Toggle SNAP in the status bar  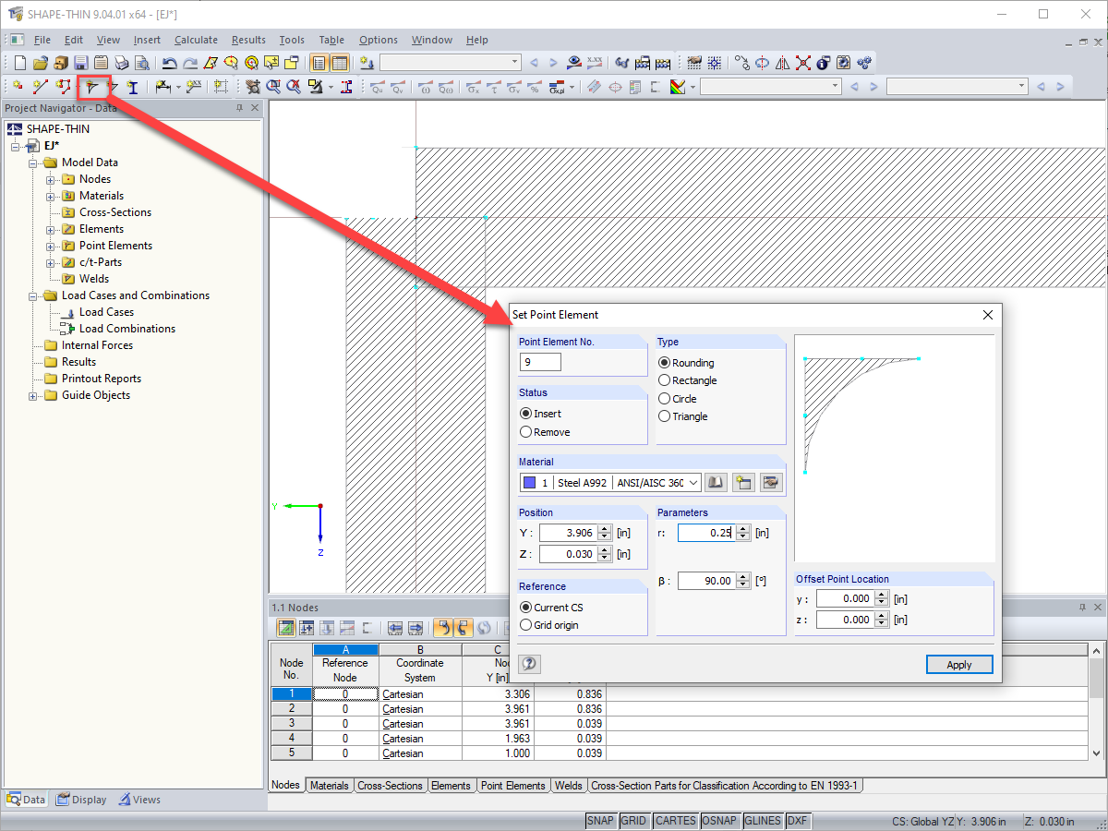[600, 821]
